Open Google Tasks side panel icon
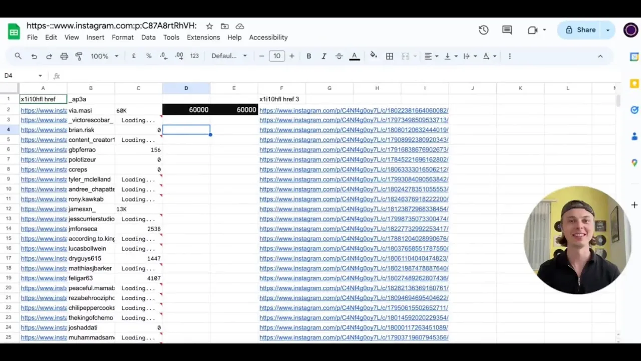The width and height of the screenshot is (641, 361). [x=634, y=110]
